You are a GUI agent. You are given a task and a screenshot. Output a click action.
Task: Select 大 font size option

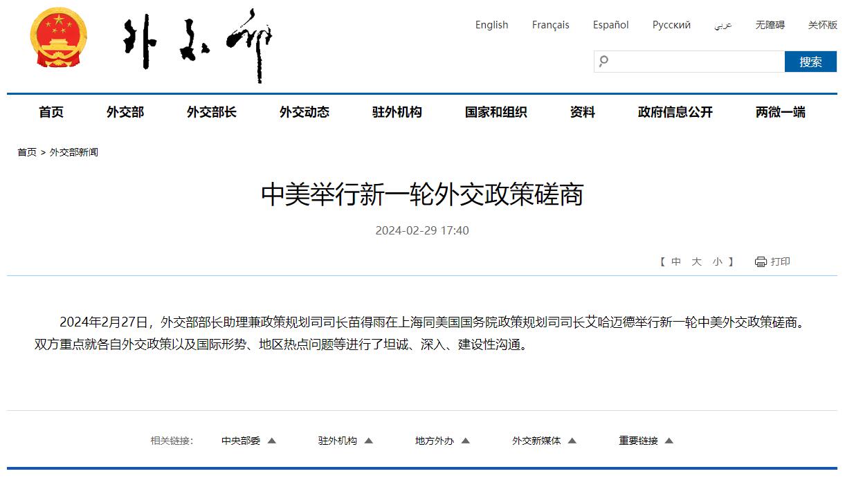point(697,261)
